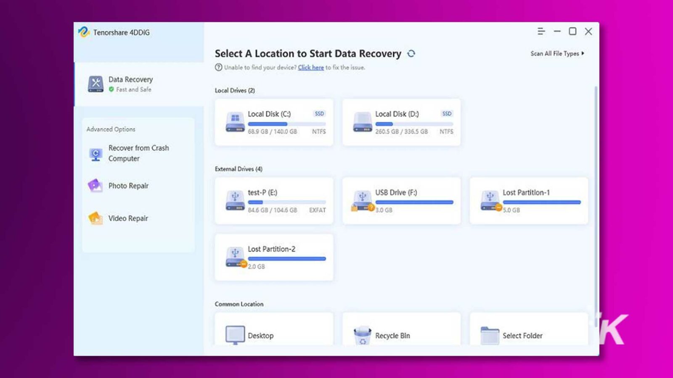Choose the Lost Partition-1 label

tap(526, 192)
